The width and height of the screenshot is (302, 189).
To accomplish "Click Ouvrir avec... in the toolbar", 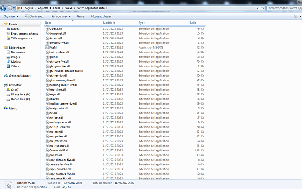I will [x=35, y=16].
